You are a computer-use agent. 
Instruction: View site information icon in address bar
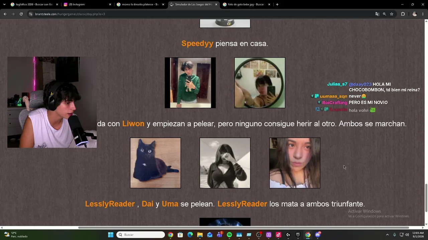tap(30, 14)
